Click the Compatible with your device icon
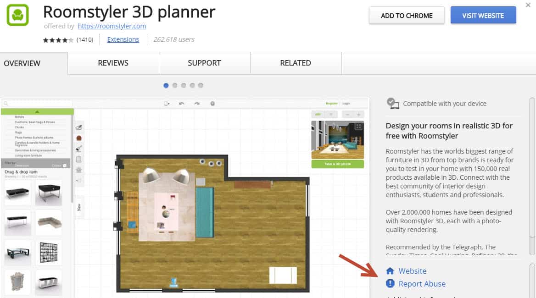Screen dimensions: 536x298 click(x=392, y=103)
